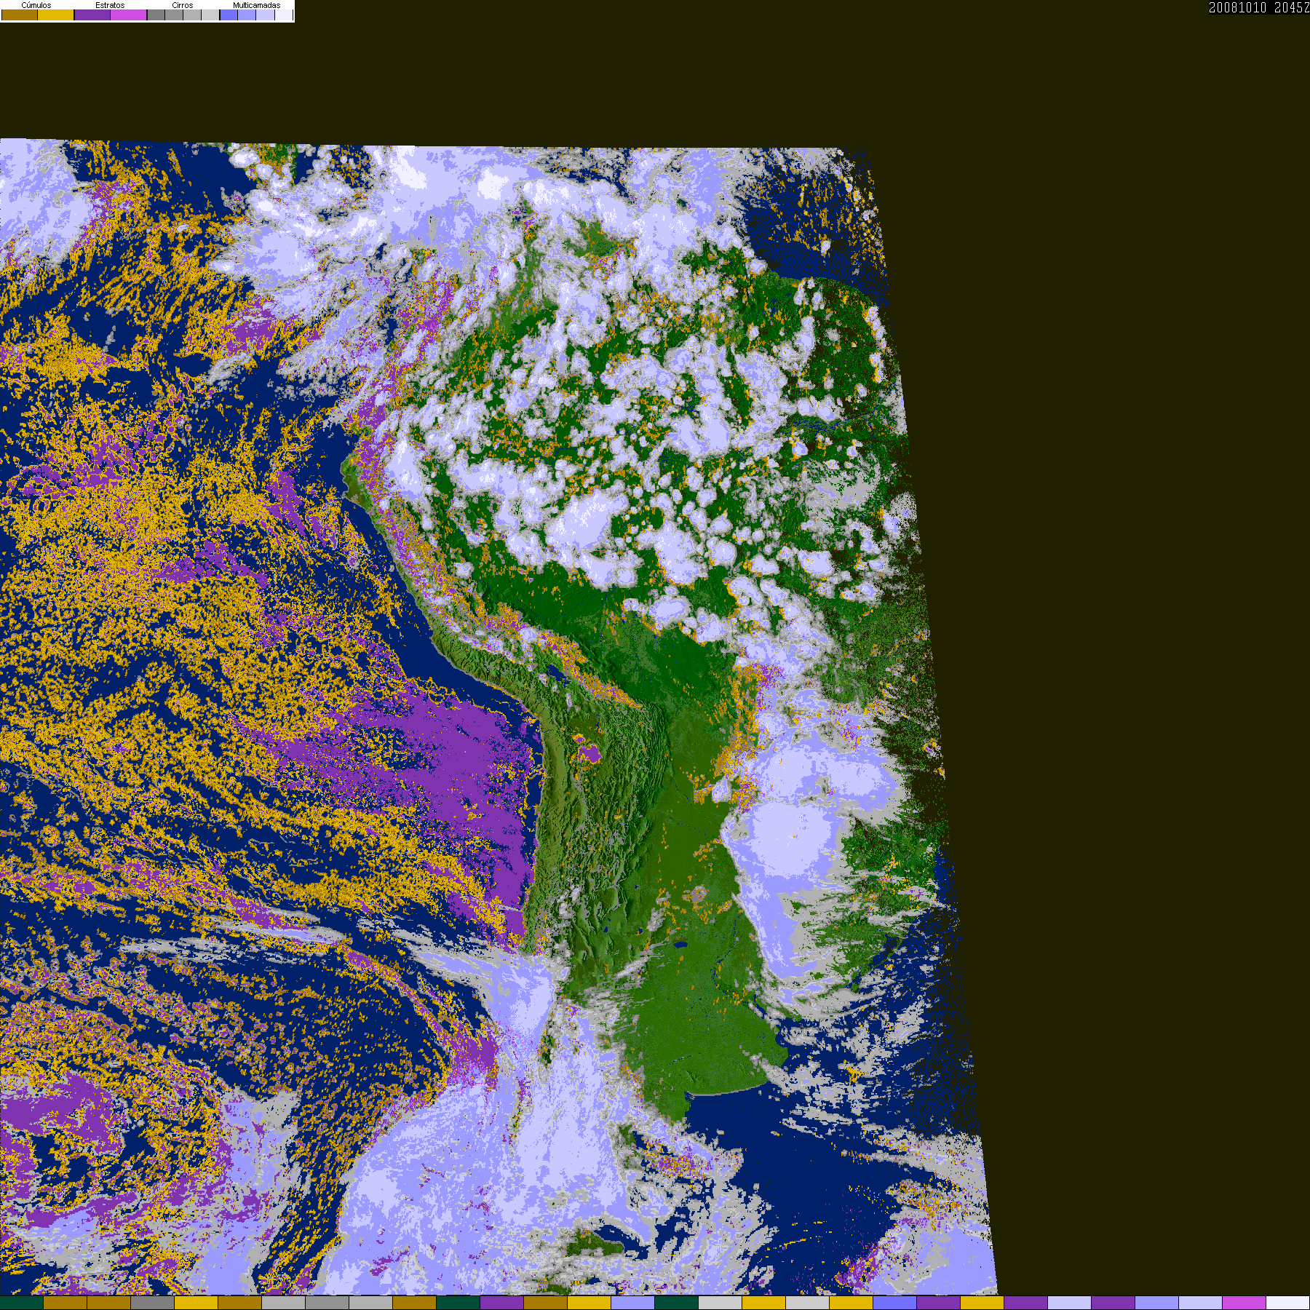
Task: Click the 'Cúmulos' legend label
Action: (x=36, y=5)
